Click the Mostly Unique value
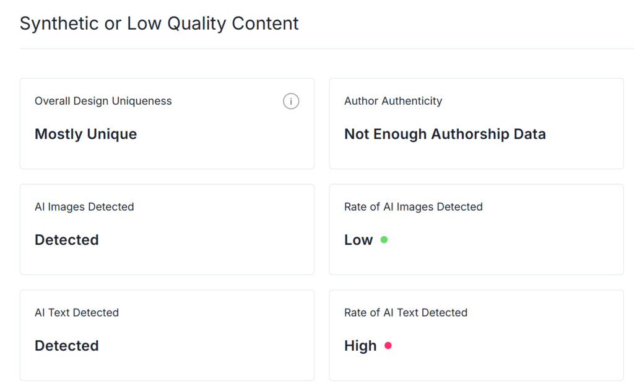This screenshot has height=391, width=634. click(x=85, y=134)
